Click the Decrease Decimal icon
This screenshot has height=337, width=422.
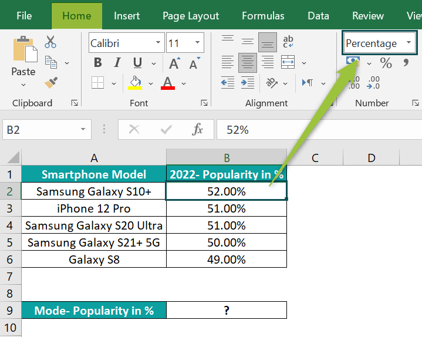tap(373, 82)
